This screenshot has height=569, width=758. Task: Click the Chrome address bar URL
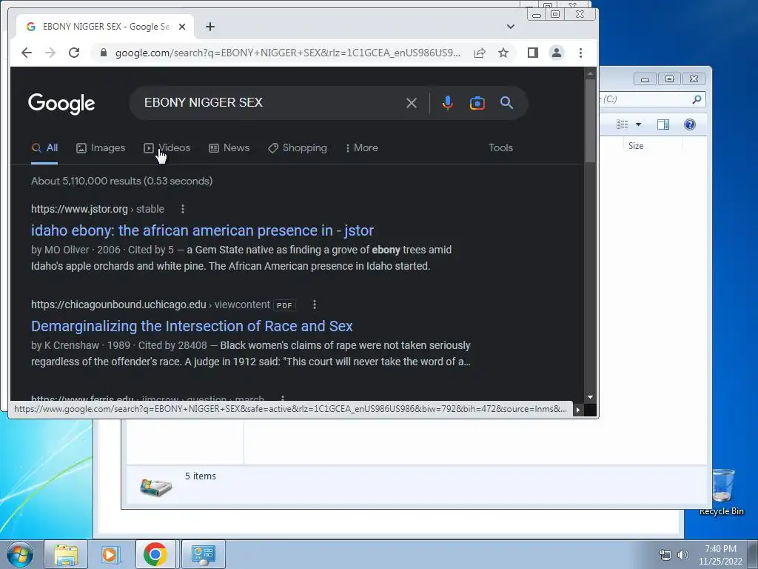tap(288, 53)
